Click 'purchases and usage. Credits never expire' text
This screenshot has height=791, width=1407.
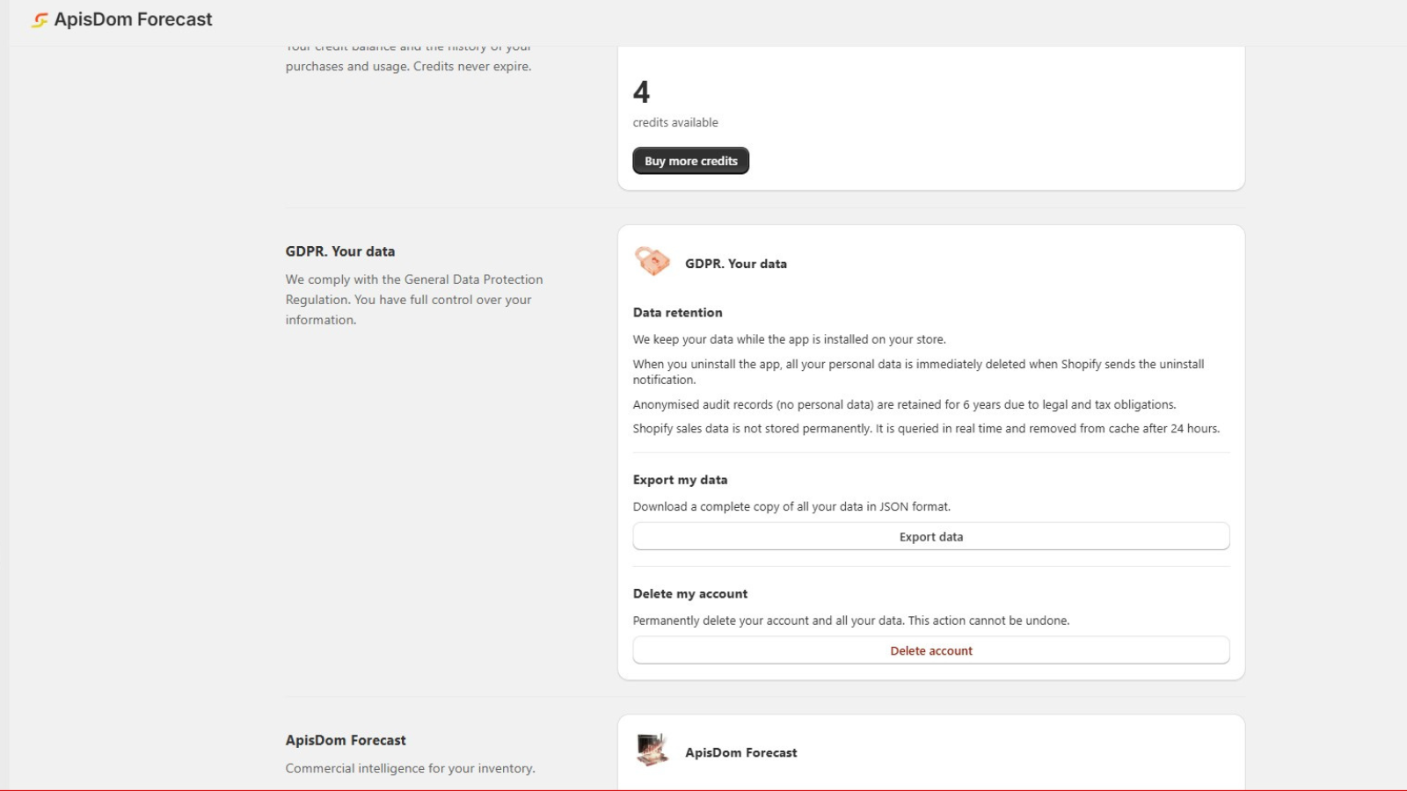pos(409,67)
